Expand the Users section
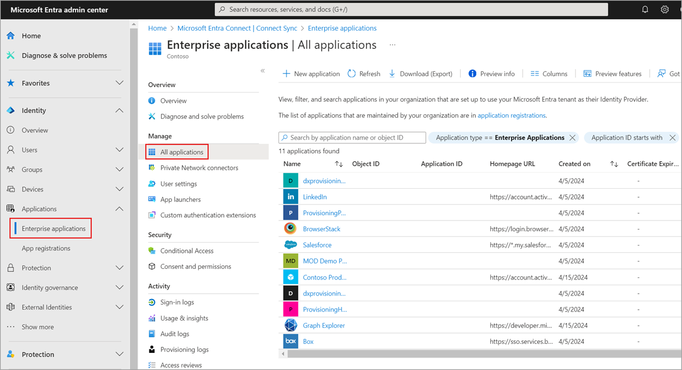 [119, 149]
